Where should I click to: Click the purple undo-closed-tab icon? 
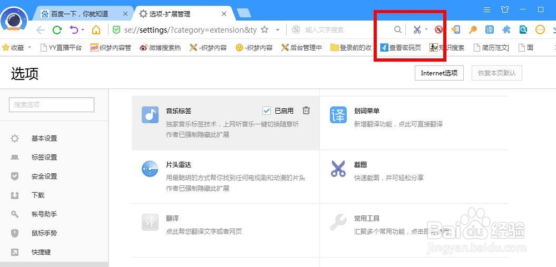coord(74,30)
